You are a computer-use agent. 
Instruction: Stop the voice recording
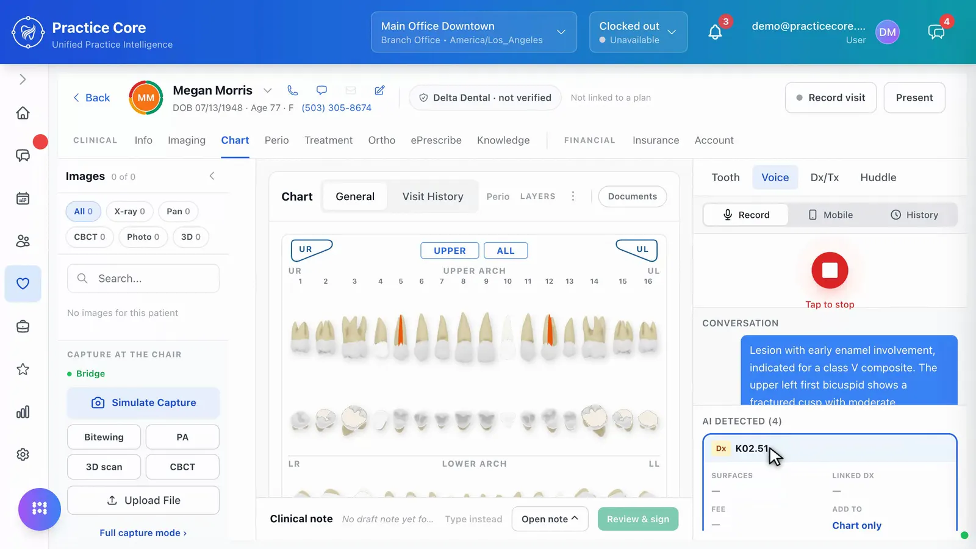(830, 270)
